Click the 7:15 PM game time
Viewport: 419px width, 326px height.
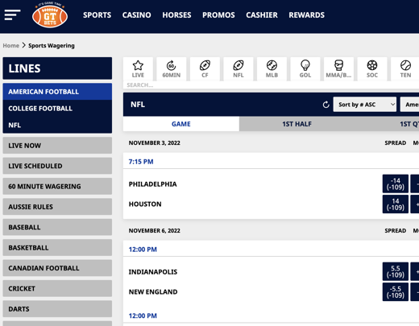141,162
